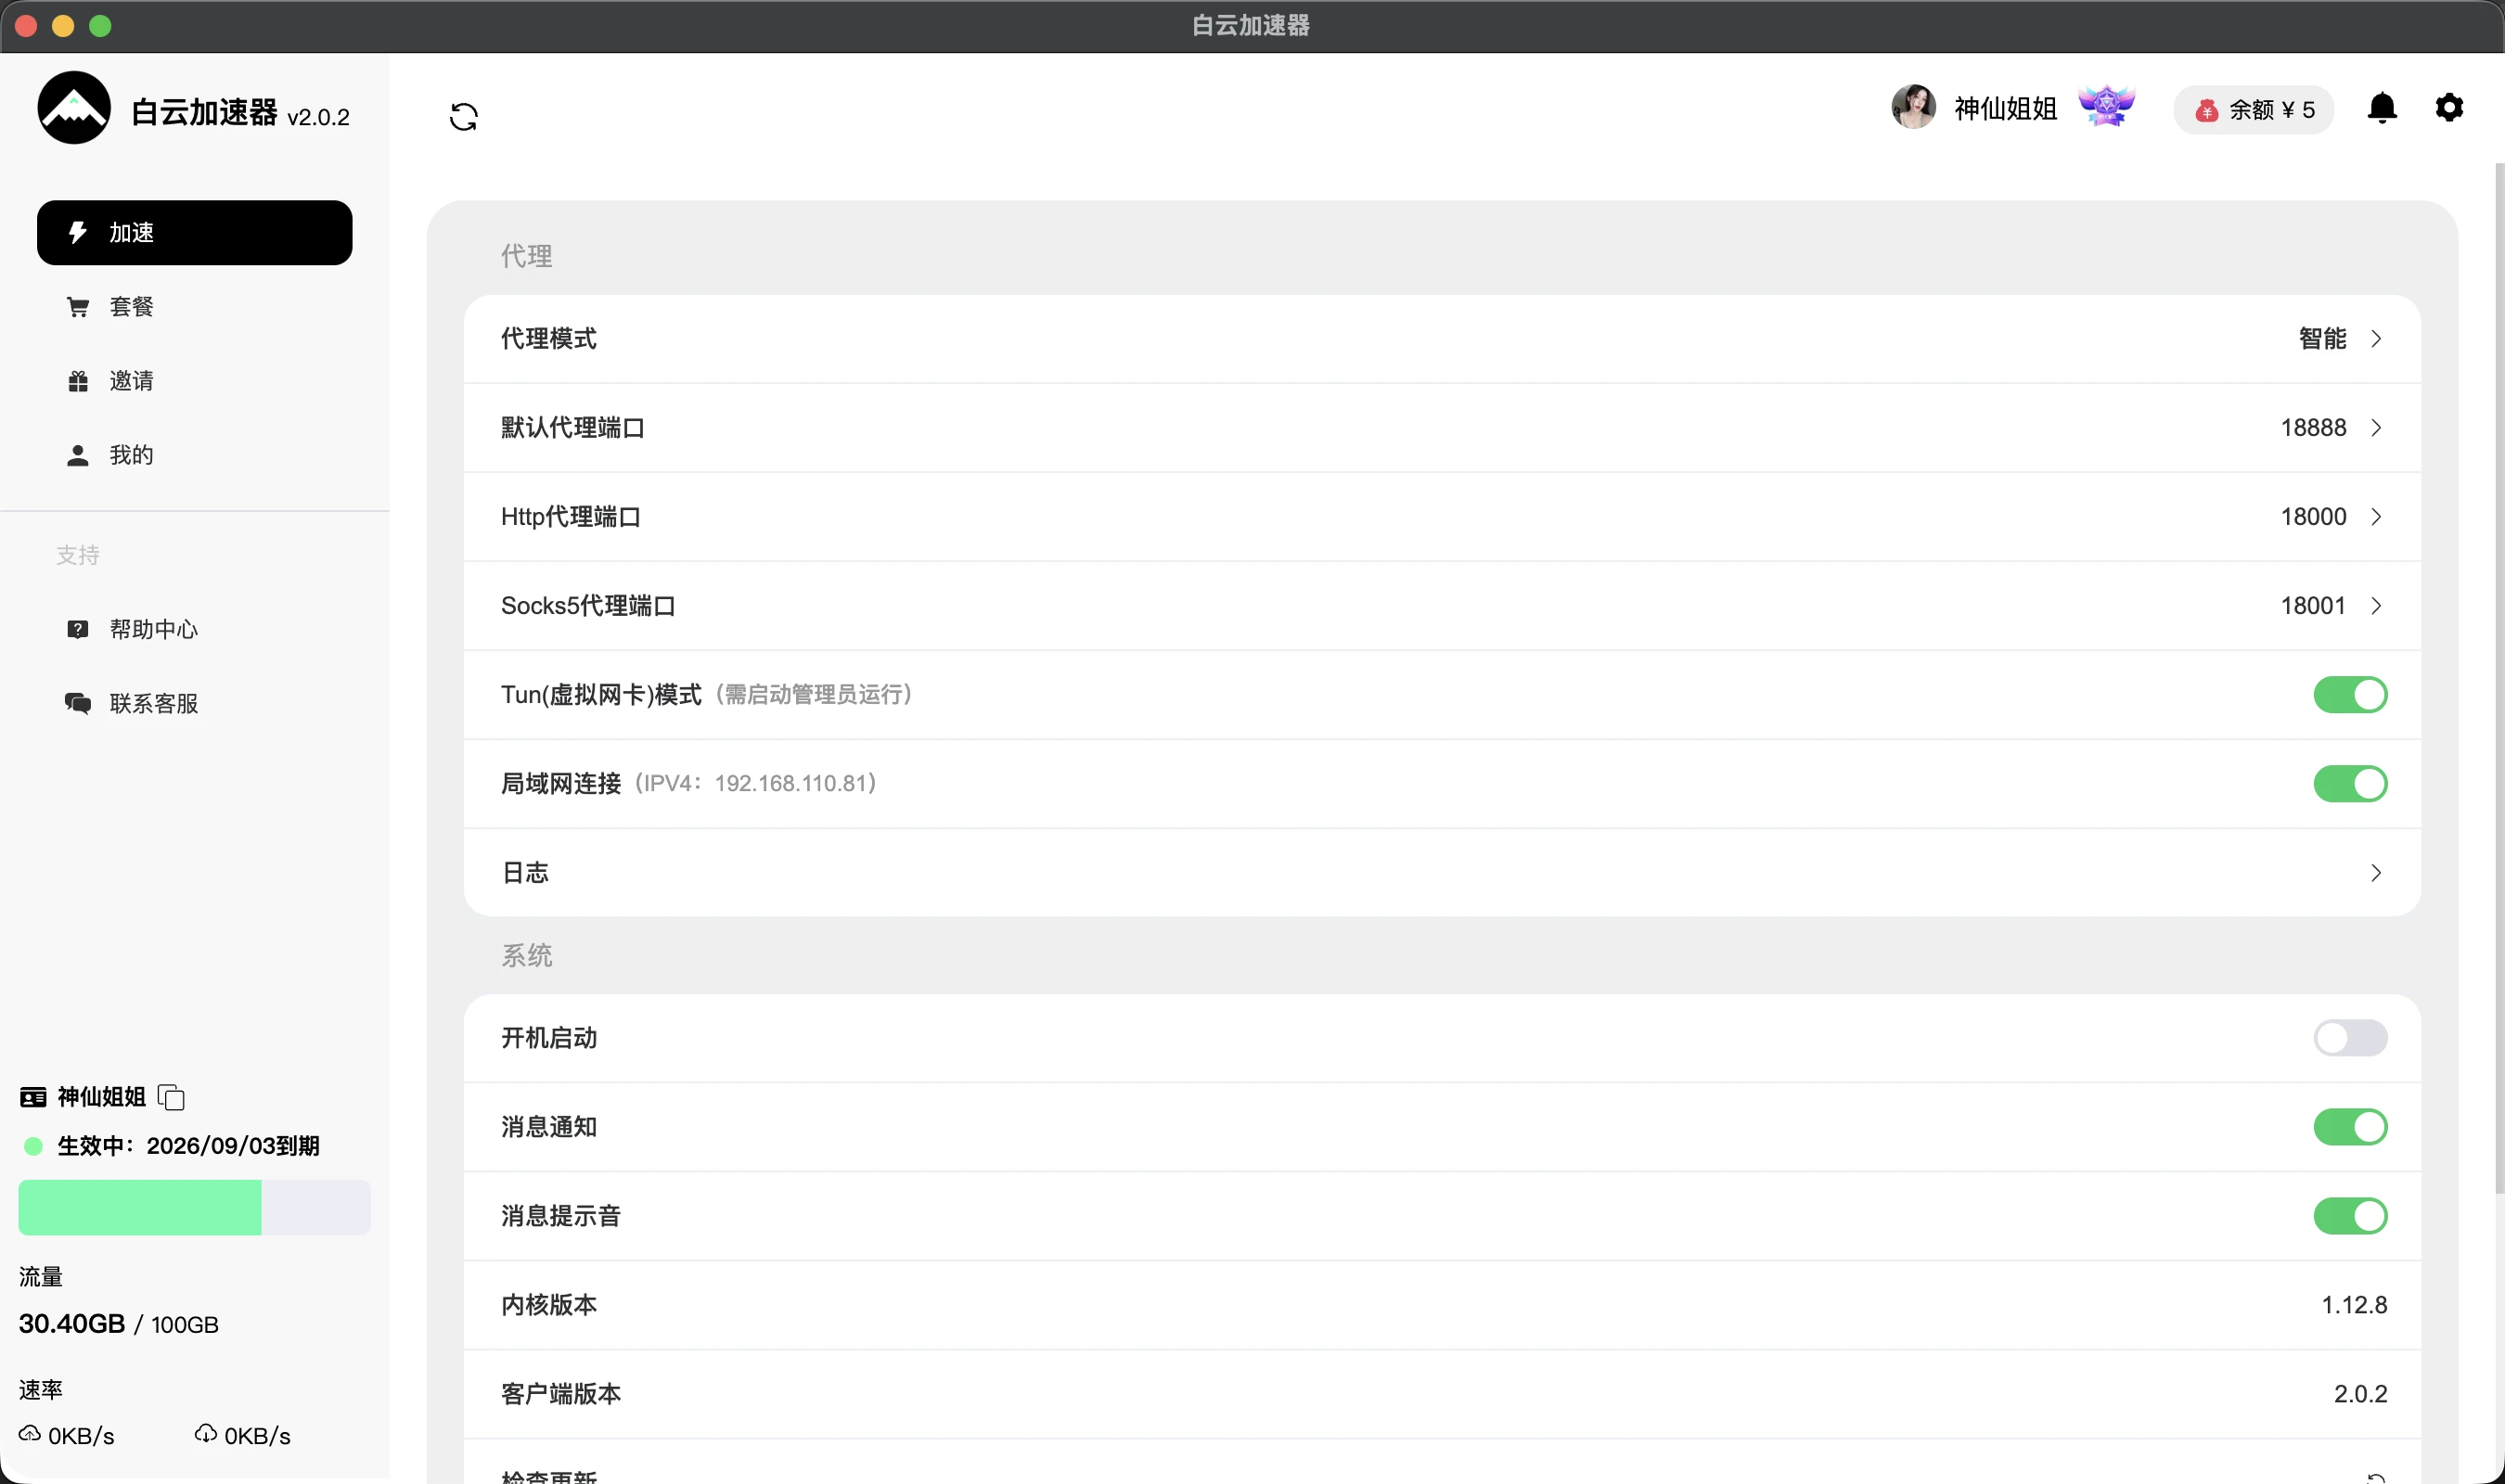The image size is (2505, 1484).
Task: Expand 代理模式 智能 option
Action: [2338, 338]
